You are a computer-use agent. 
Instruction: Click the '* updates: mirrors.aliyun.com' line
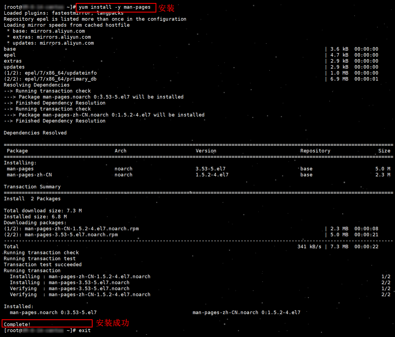click(x=50, y=43)
